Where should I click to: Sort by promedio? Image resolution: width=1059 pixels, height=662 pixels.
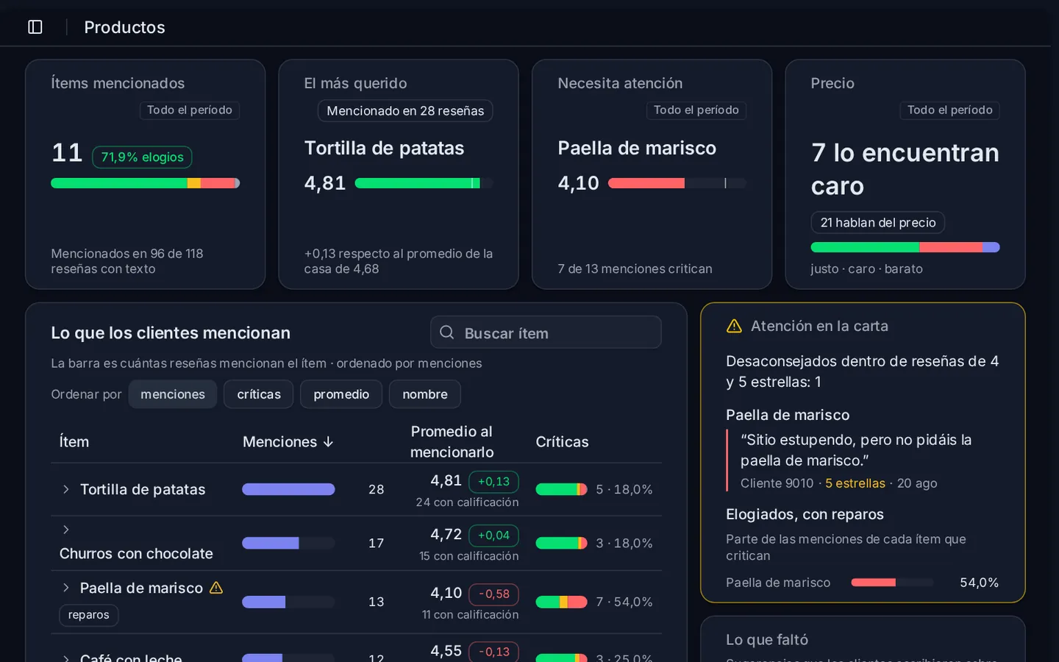(341, 394)
